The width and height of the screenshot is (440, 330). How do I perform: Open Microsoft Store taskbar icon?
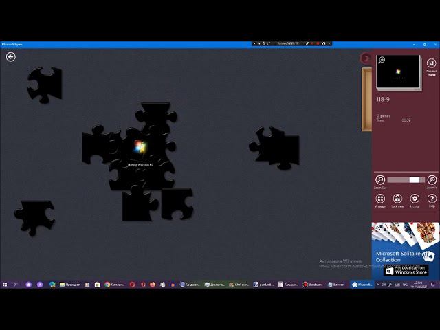tap(98, 285)
